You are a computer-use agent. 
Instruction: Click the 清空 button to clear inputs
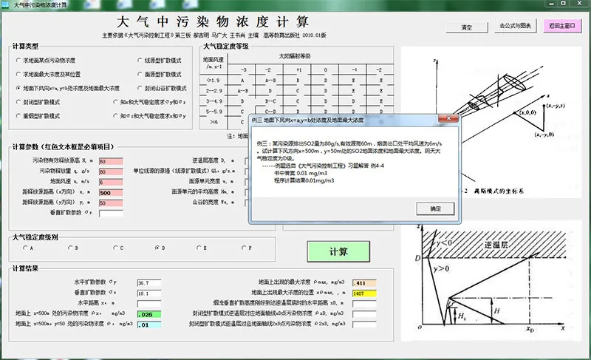[467, 27]
